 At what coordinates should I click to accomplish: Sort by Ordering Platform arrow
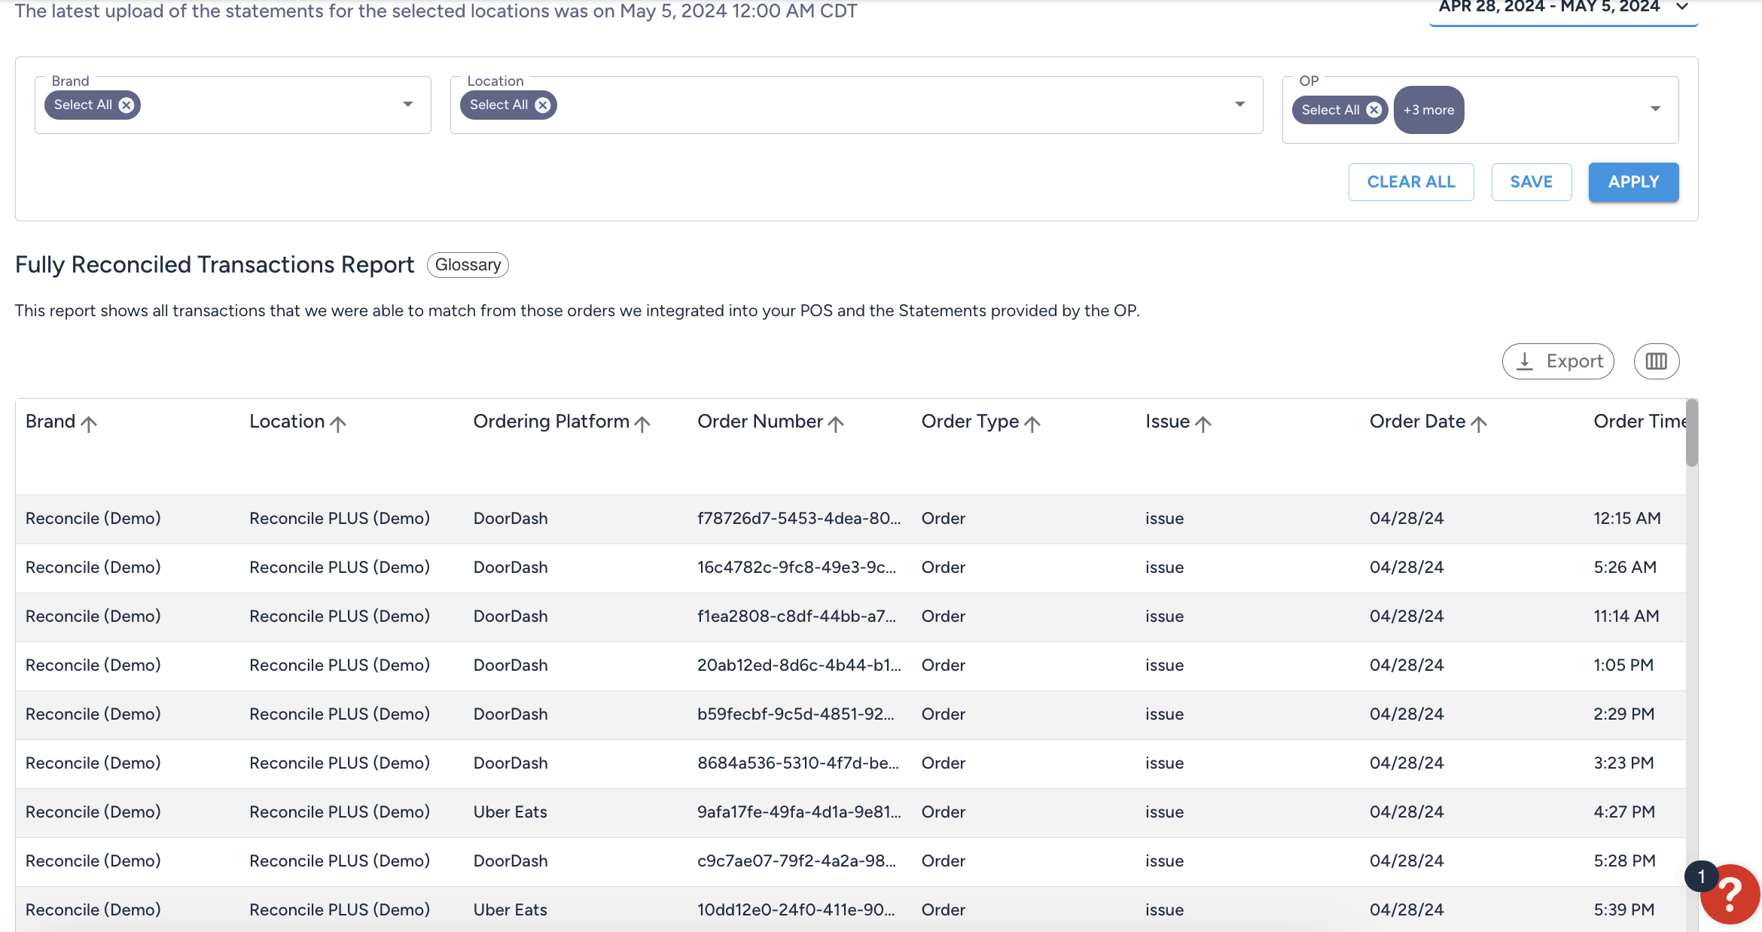pyautogui.click(x=642, y=424)
